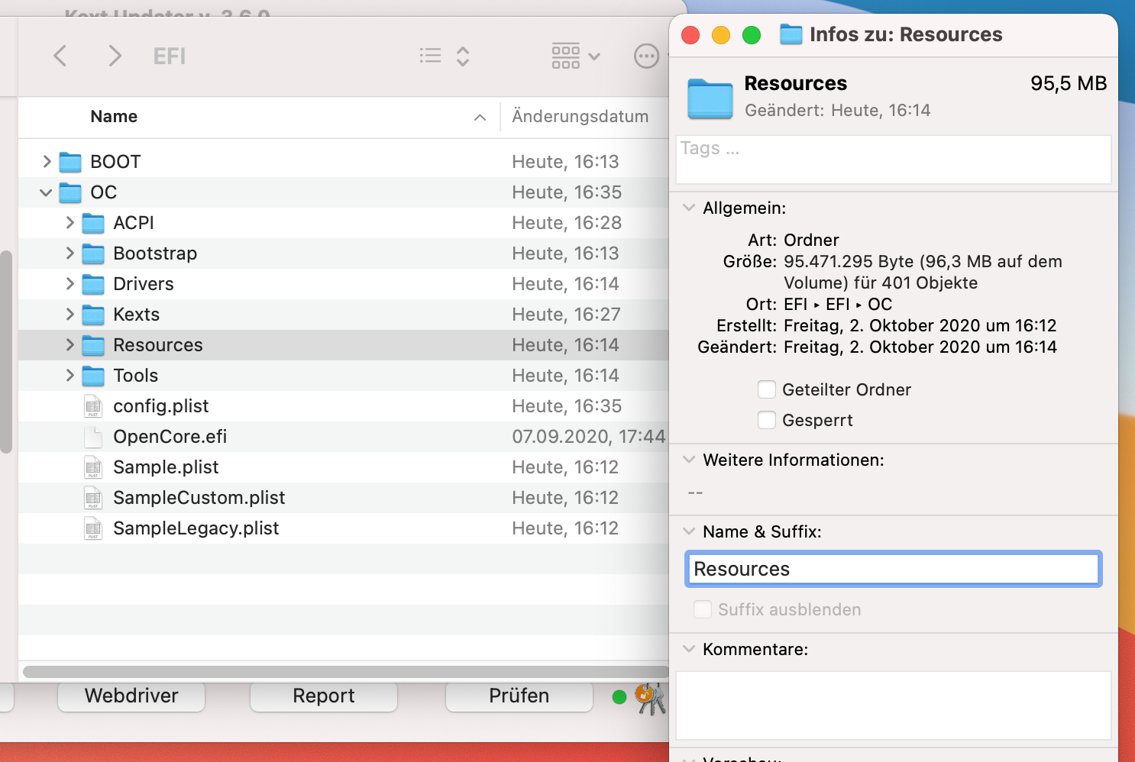
Task: Sort by Änderungsdatum column header
Action: (580, 117)
